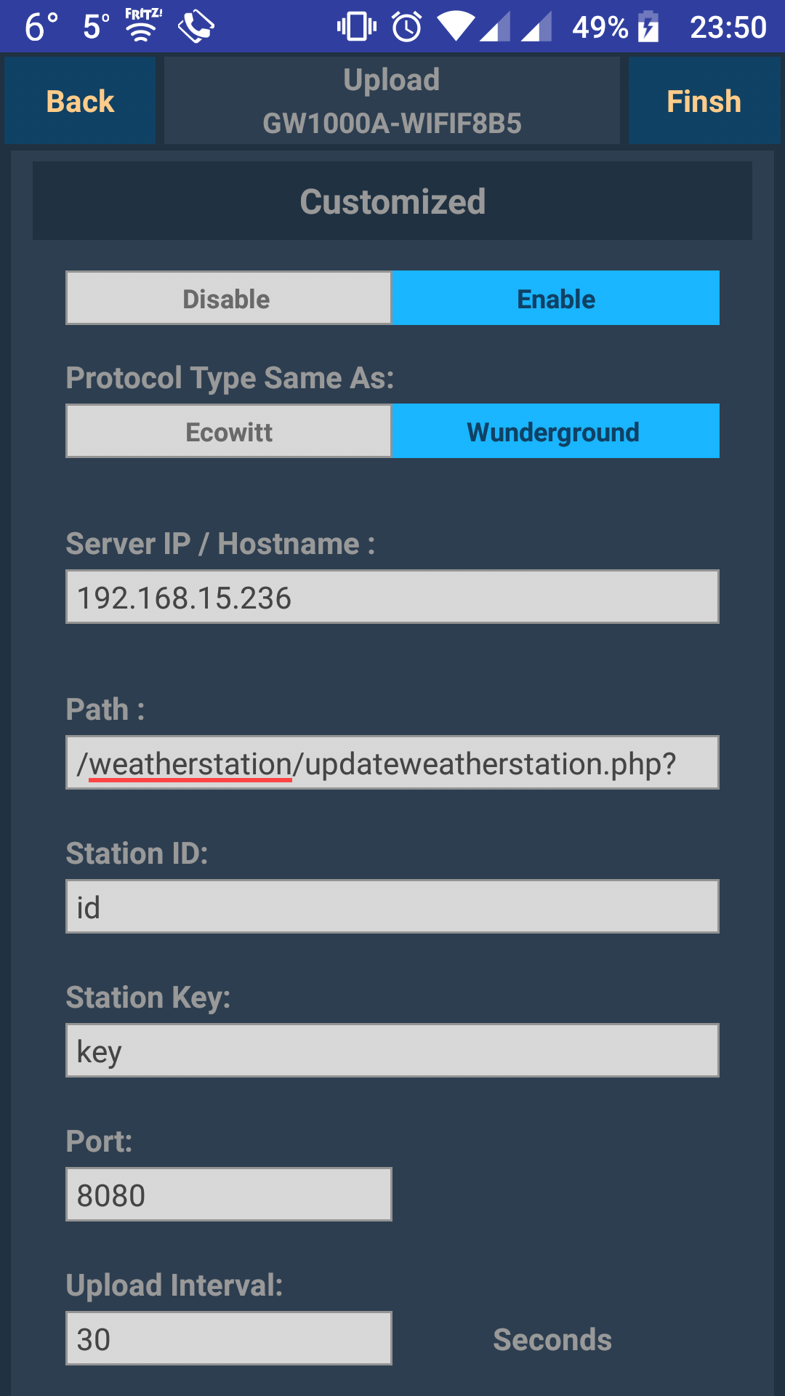Tap the battery charging icon

tap(648, 27)
